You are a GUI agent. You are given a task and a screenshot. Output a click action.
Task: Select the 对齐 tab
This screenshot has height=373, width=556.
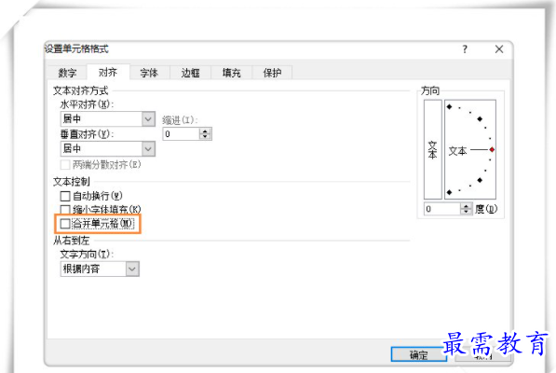pyautogui.click(x=108, y=72)
